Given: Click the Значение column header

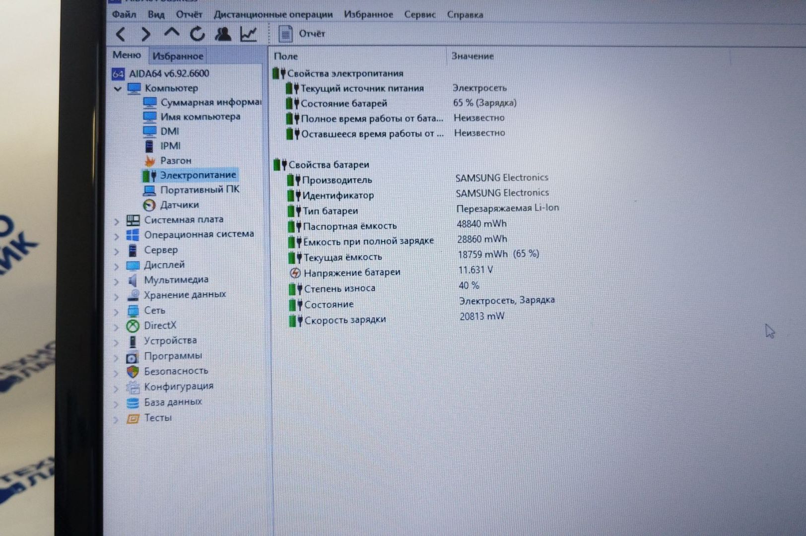Looking at the screenshot, I should click(x=472, y=56).
